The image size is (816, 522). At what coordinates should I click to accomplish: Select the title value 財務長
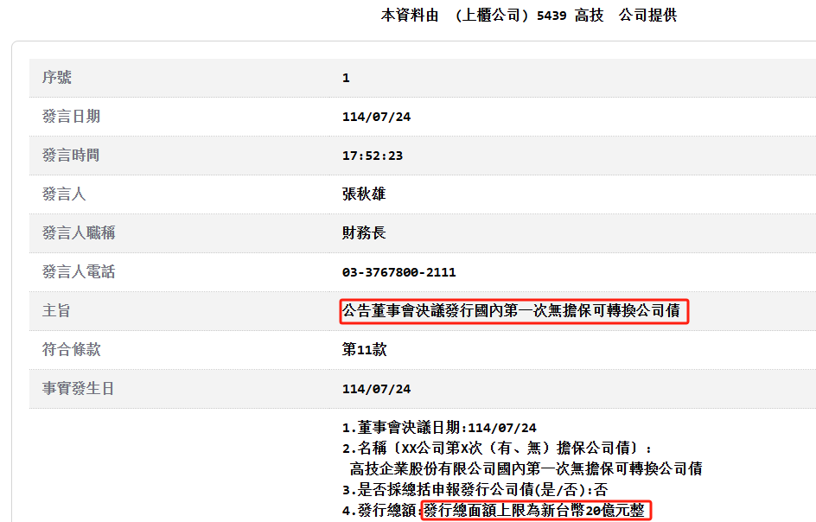coord(364,233)
